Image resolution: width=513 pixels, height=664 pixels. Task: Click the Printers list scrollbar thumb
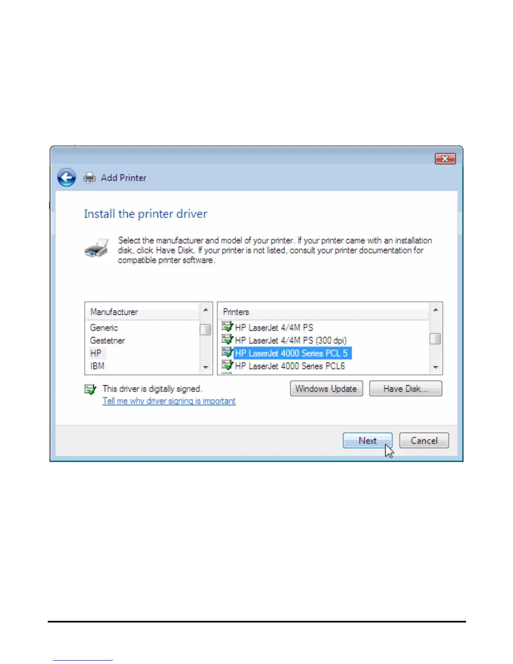click(435, 338)
